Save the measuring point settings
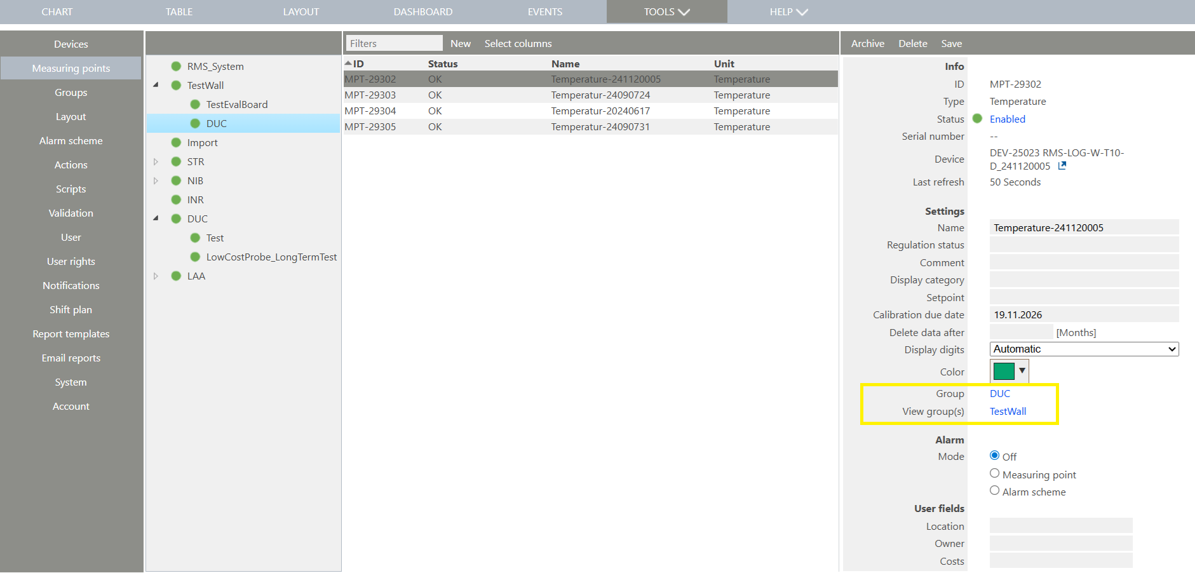The height and width of the screenshot is (573, 1195). [x=952, y=43]
